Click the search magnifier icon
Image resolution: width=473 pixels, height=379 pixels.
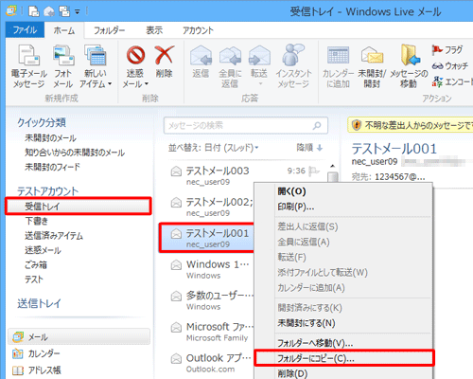317,126
